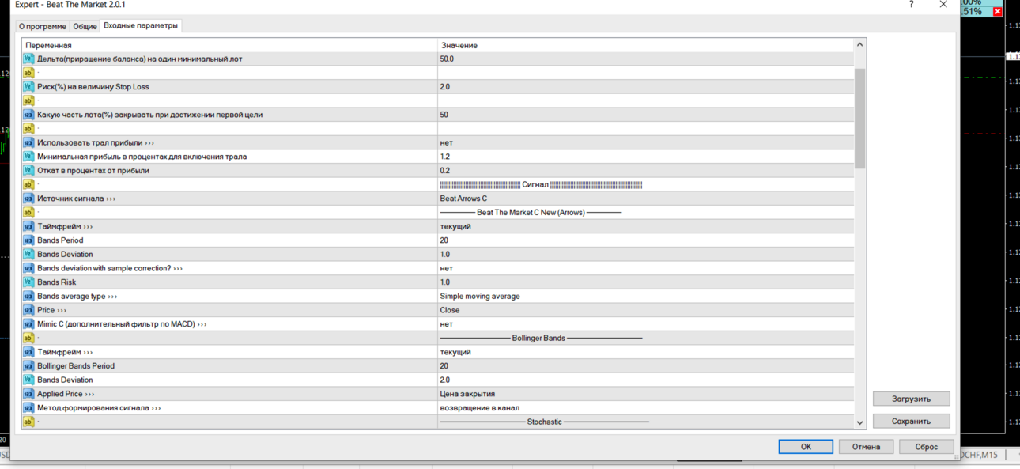Screen dimensions: 1020x469
Task: Click the icon beside 'Метод формирования сигнала'
Action: pos(28,408)
